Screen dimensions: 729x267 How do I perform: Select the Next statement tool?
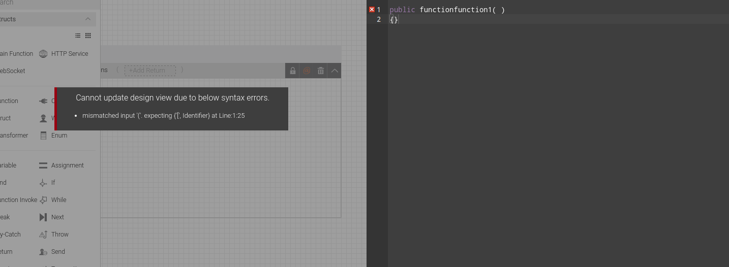pos(51,217)
